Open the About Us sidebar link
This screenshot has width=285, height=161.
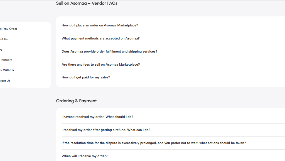[4, 39]
